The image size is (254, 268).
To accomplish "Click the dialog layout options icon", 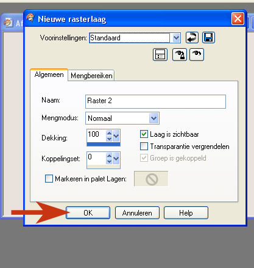I will coord(160,54).
